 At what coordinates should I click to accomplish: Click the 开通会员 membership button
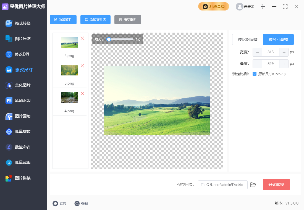pyautogui.click(x=214, y=6)
